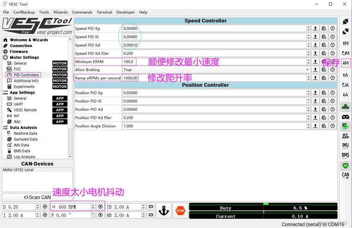
Task: Go to Welcome & Wizards page
Action: [29, 40]
